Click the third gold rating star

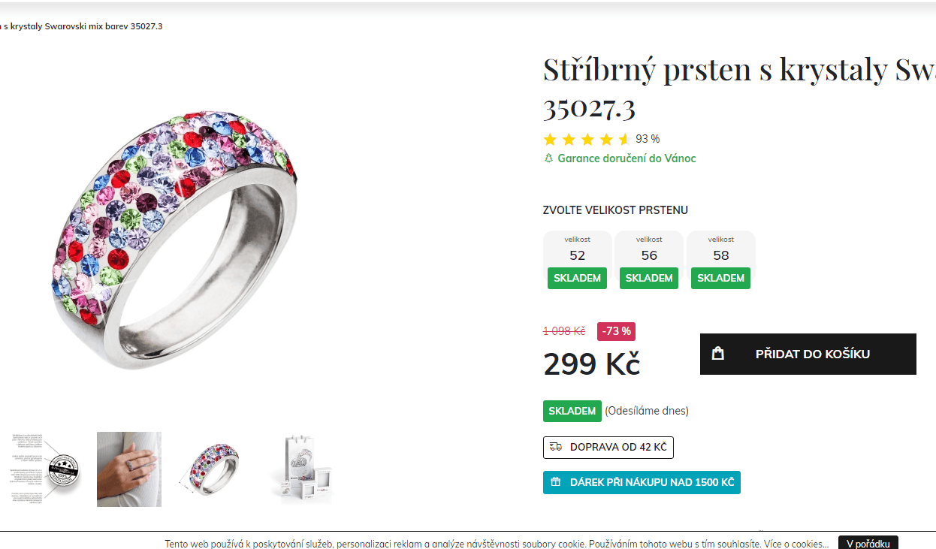pyautogui.click(x=588, y=139)
